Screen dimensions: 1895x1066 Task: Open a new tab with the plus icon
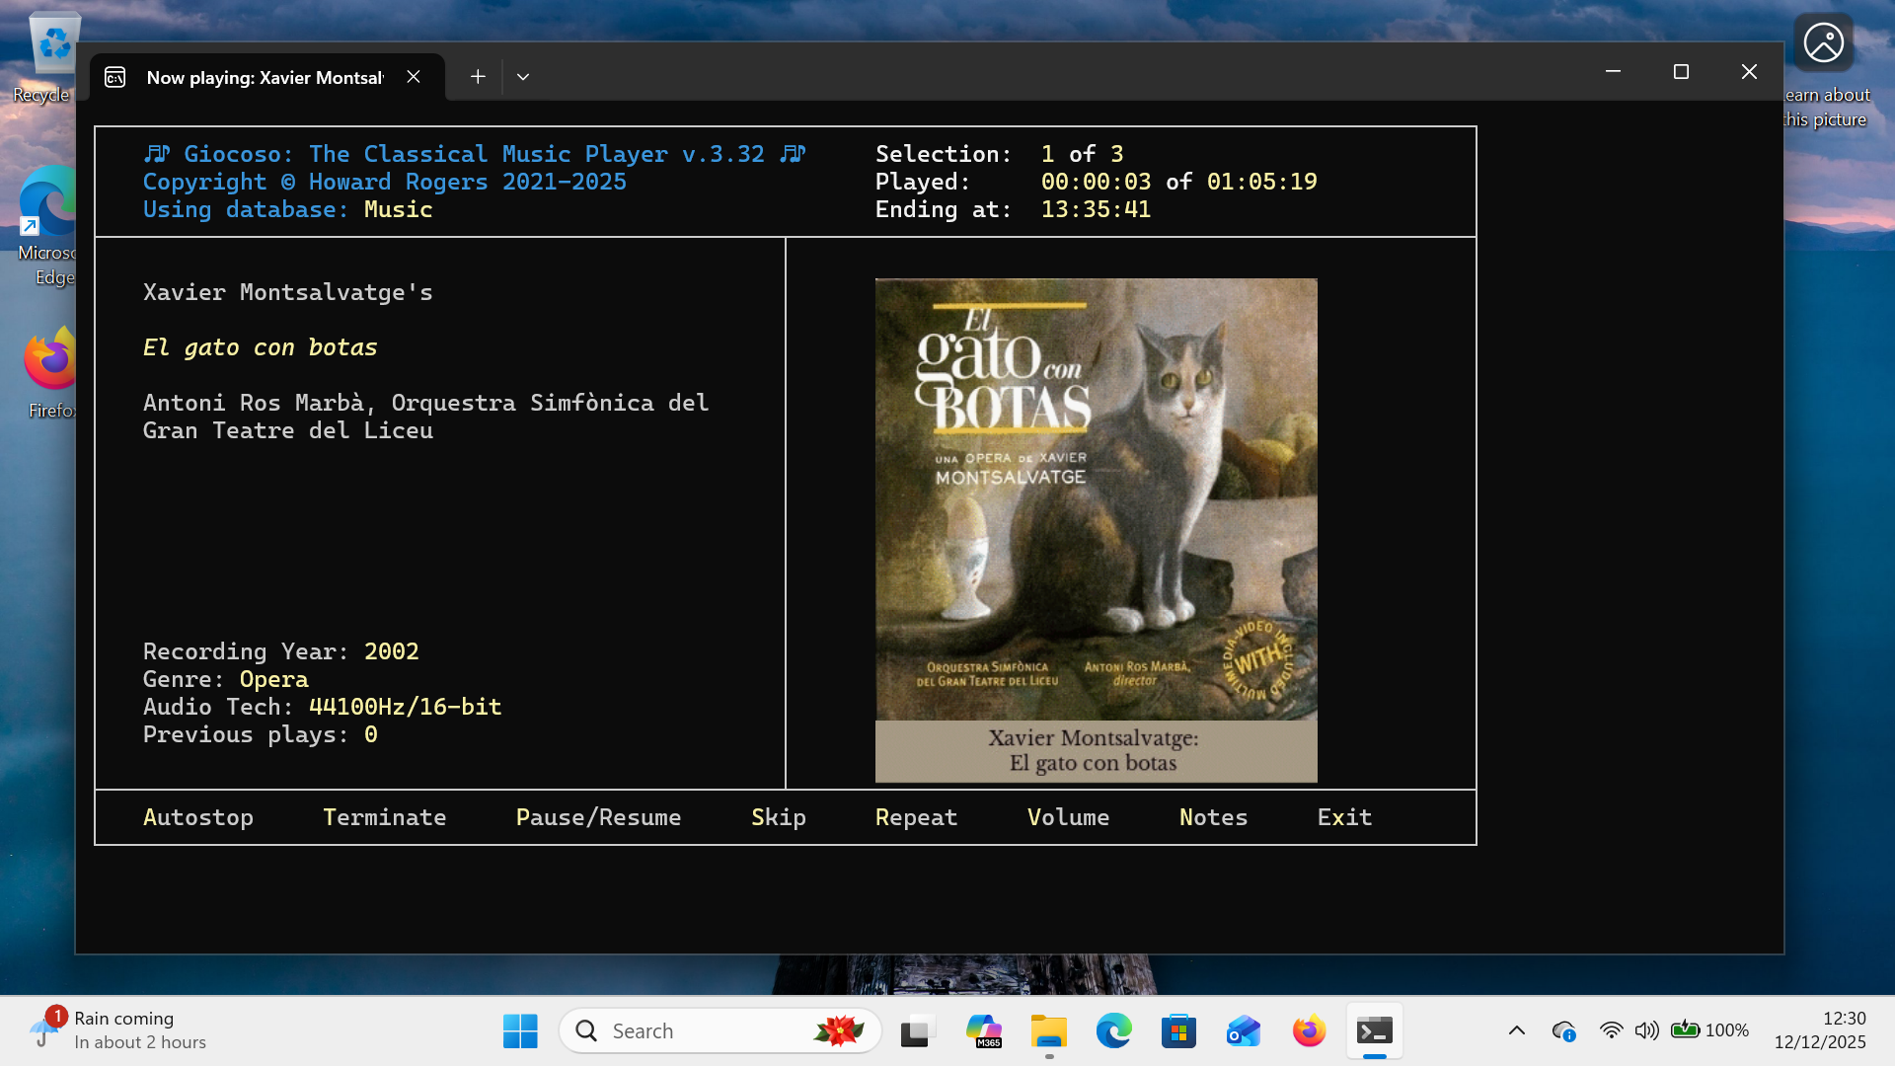coord(478,76)
